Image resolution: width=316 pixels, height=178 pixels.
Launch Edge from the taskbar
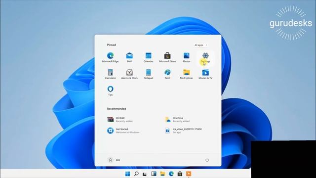click(x=171, y=174)
